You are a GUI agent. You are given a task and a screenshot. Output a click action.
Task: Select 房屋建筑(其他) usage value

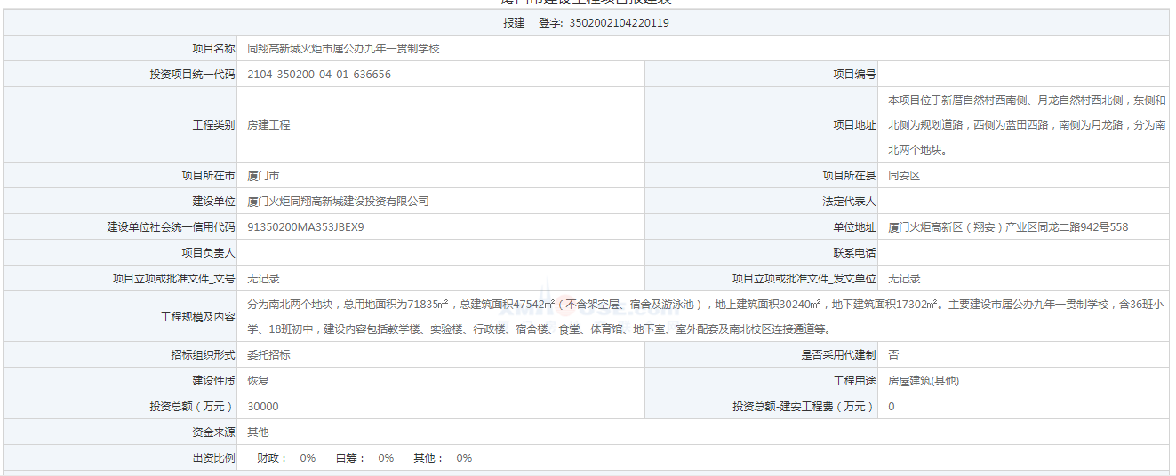point(924,381)
